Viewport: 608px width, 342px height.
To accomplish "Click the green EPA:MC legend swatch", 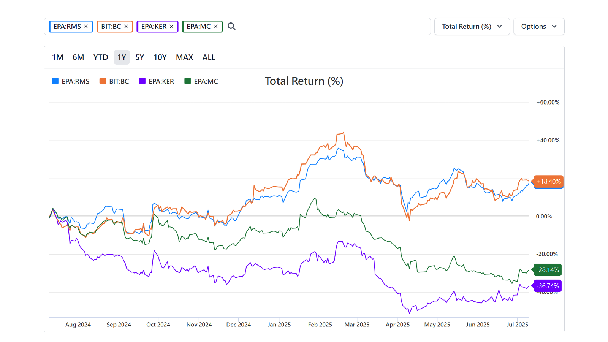I will click(x=187, y=81).
